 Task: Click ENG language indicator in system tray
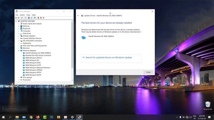(x=195, y=116)
